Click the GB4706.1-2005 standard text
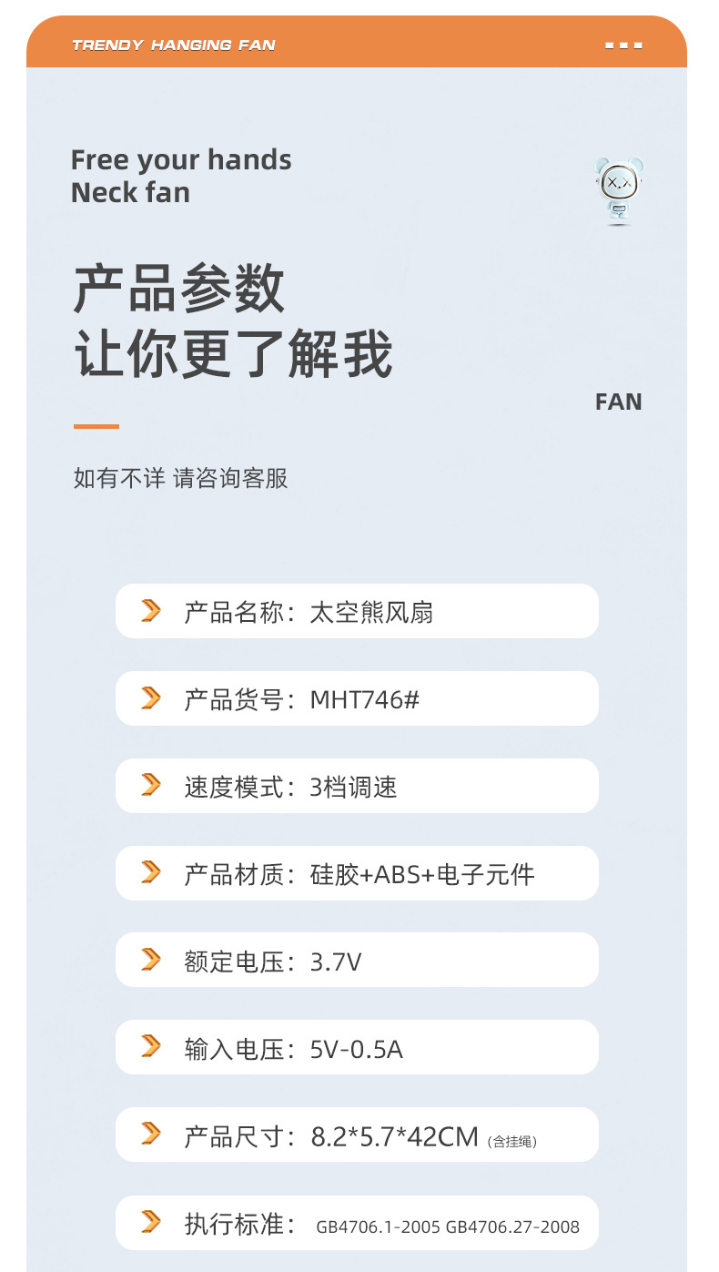Viewport: 719px width, 1272px height. click(378, 1226)
